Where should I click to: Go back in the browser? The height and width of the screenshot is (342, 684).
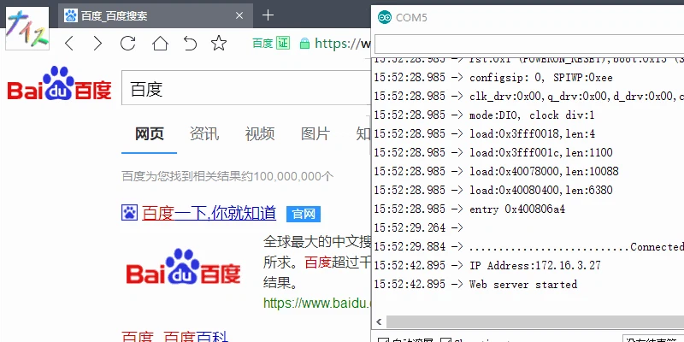tap(69, 44)
